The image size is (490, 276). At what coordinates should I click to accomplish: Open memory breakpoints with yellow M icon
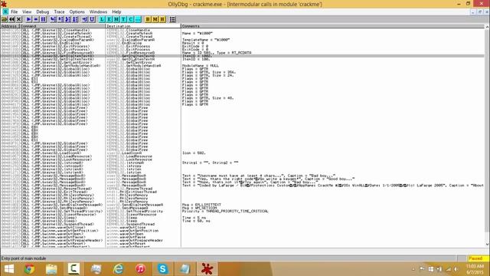pyautogui.click(x=155, y=19)
